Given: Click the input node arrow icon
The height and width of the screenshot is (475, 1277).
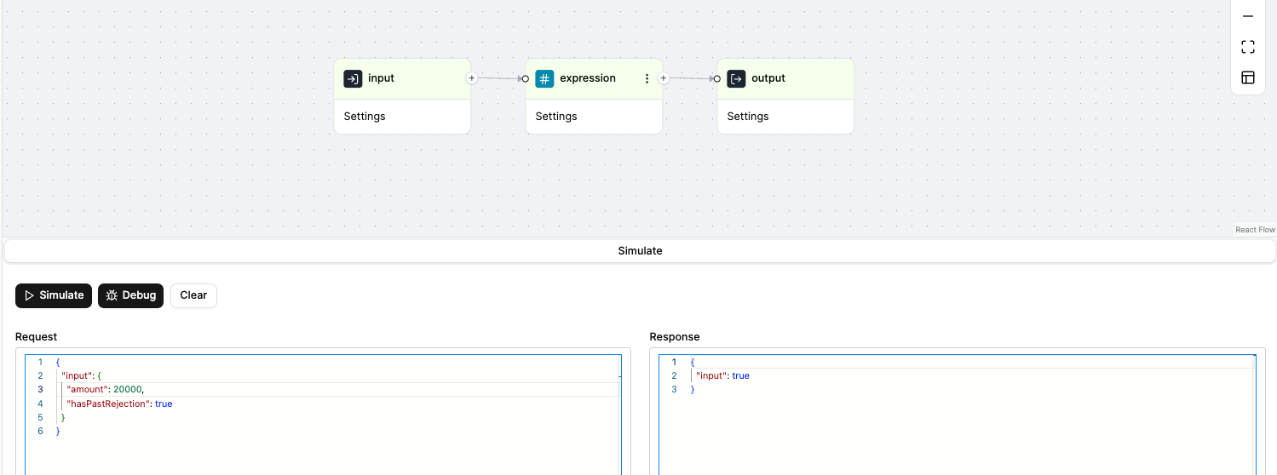Looking at the screenshot, I should [x=353, y=78].
